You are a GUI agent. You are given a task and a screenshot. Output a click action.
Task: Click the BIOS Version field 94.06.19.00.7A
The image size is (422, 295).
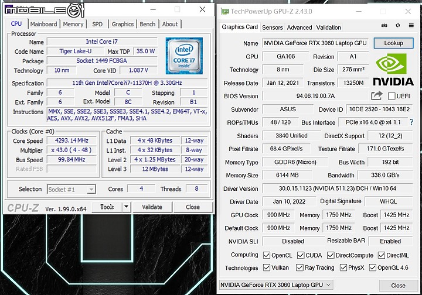tap(315, 96)
